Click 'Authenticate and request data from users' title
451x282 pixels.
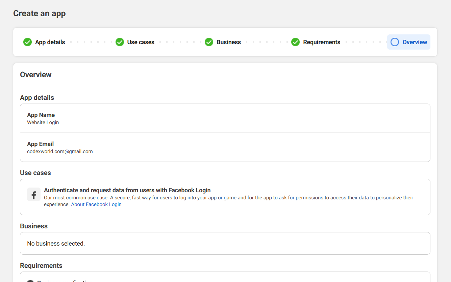click(127, 190)
